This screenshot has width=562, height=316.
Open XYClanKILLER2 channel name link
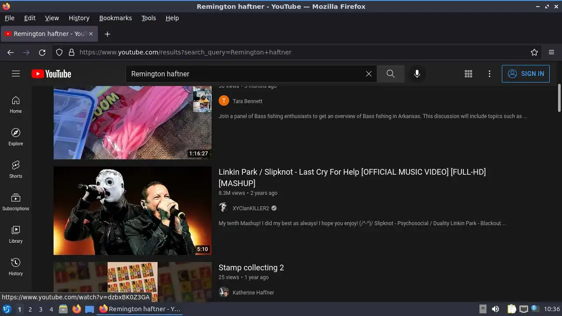click(x=251, y=208)
